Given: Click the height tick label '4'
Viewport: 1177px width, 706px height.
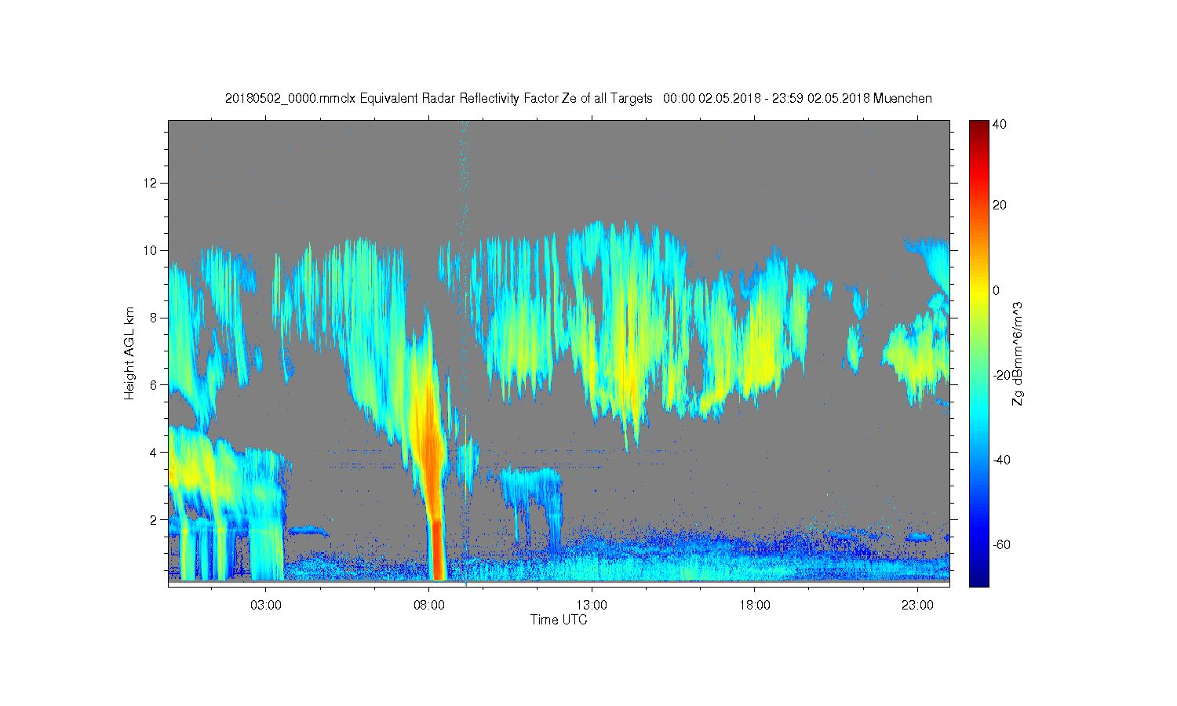Looking at the screenshot, I should click(x=155, y=453).
